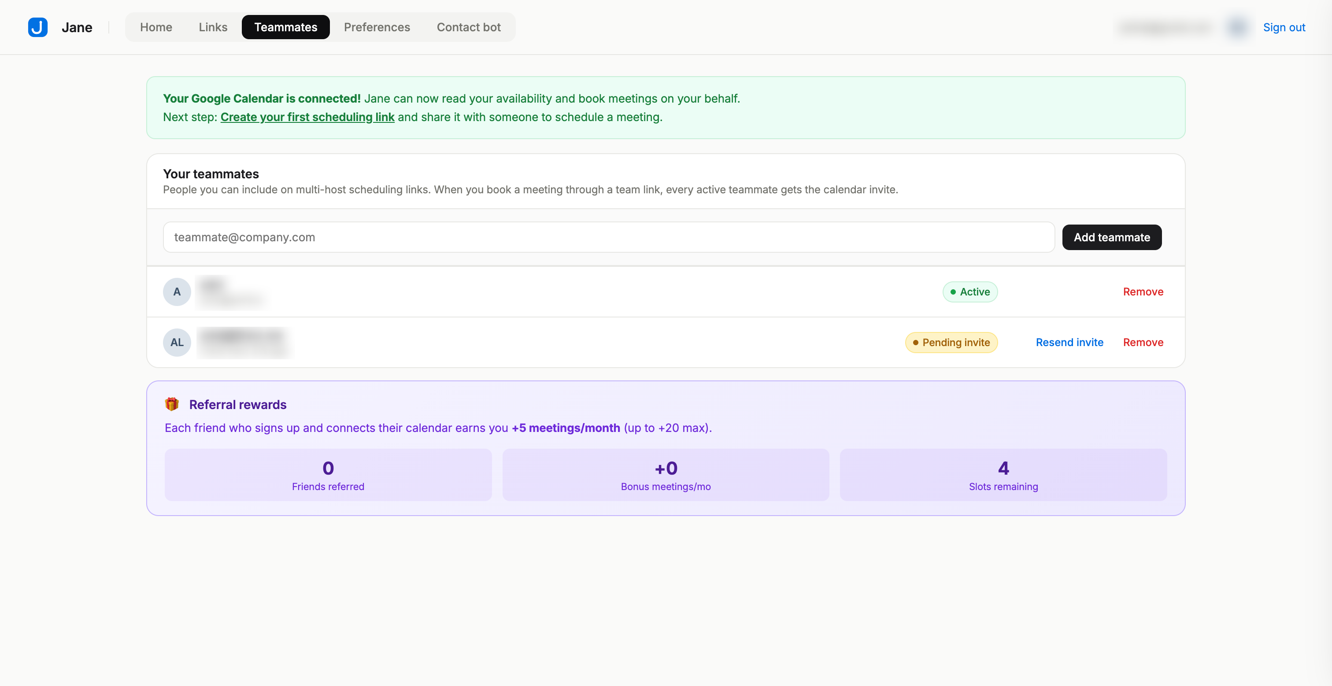Click the blurred account email in header

click(1166, 27)
